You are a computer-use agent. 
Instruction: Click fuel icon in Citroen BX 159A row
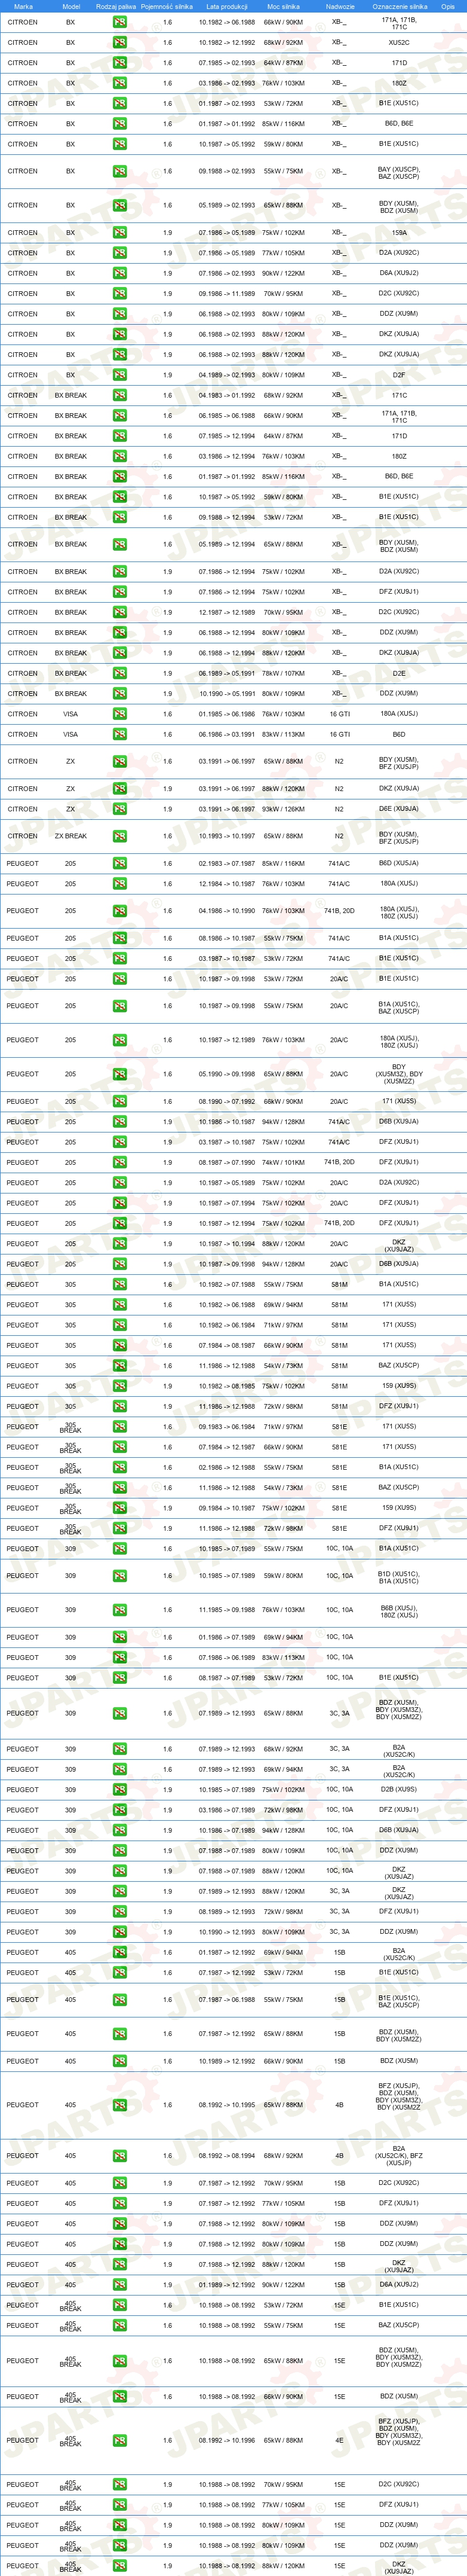pos(120,233)
